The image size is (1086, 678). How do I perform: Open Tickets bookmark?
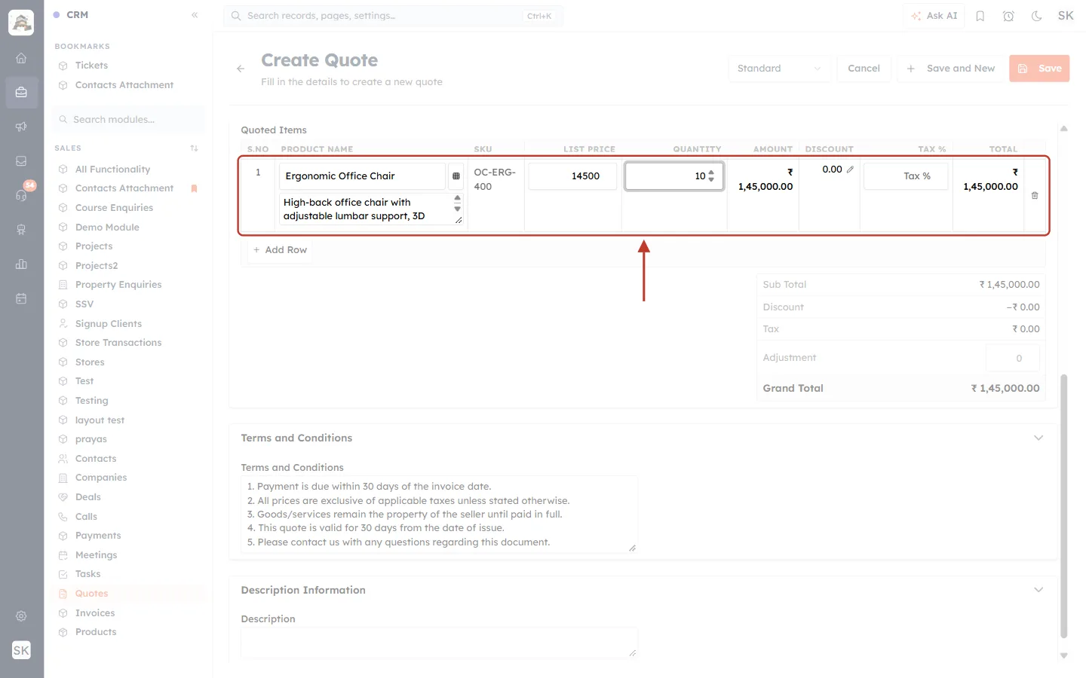[91, 66]
